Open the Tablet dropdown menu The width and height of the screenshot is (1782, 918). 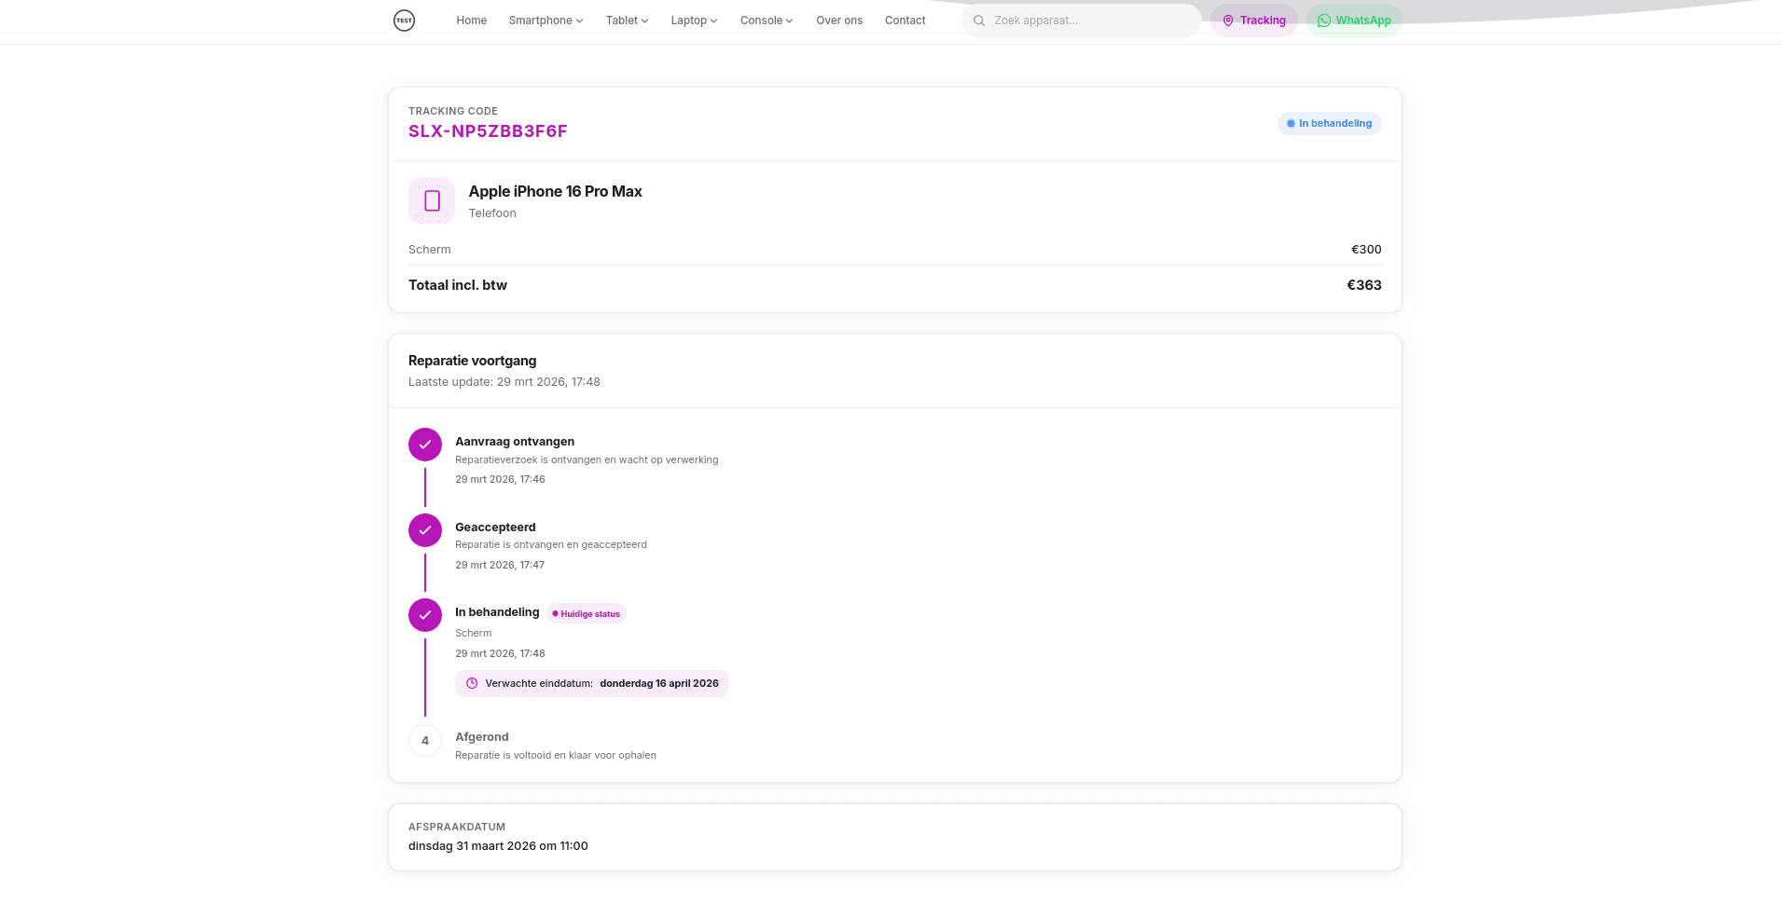pyautogui.click(x=626, y=20)
